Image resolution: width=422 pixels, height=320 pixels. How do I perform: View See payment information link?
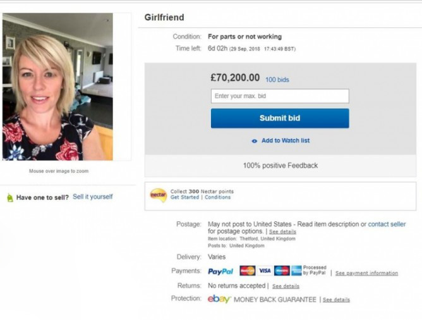pyautogui.click(x=366, y=273)
